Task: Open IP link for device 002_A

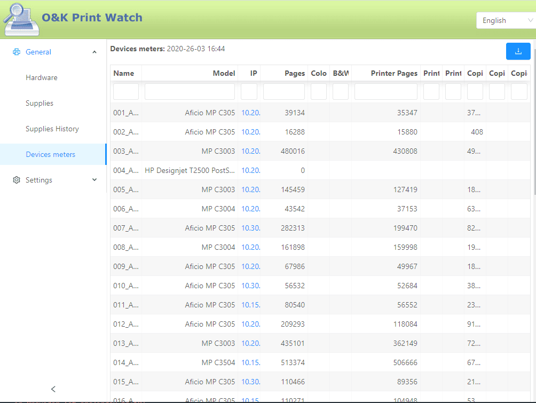Action: [x=250, y=132]
